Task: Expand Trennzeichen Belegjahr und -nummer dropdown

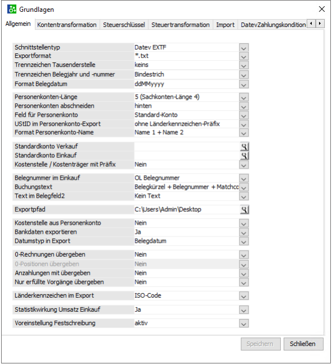Action: pos(244,75)
